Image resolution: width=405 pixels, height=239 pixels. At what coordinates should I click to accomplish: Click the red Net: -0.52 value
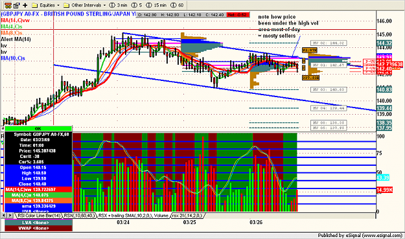tap(238, 15)
